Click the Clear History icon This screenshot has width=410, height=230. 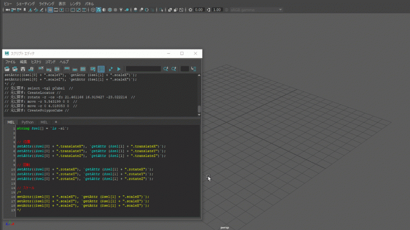41,69
